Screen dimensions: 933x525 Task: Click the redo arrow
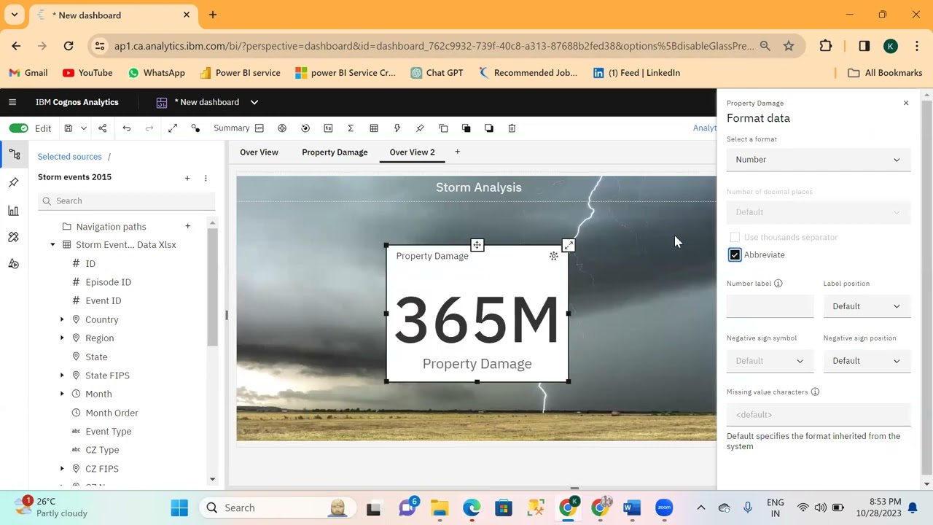[149, 128]
